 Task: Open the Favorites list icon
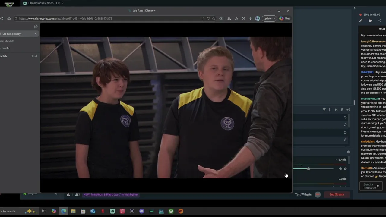pos(236,19)
